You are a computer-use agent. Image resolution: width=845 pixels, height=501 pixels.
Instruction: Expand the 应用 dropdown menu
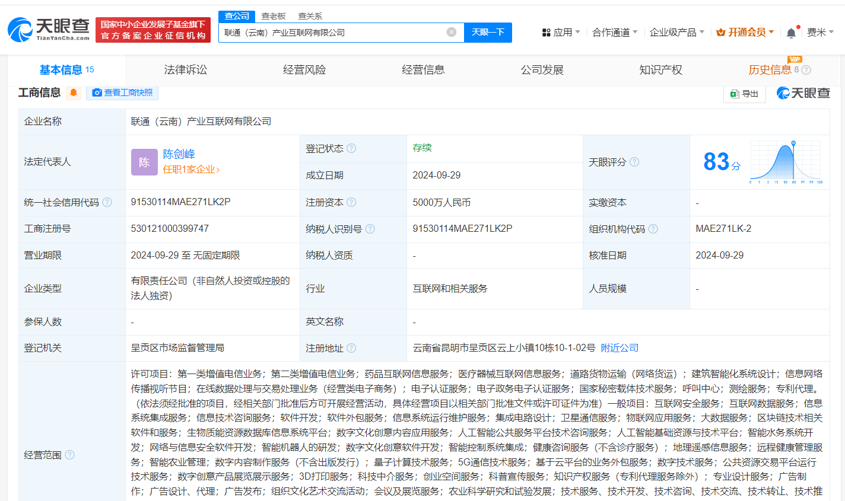click(x=561, y=32)
